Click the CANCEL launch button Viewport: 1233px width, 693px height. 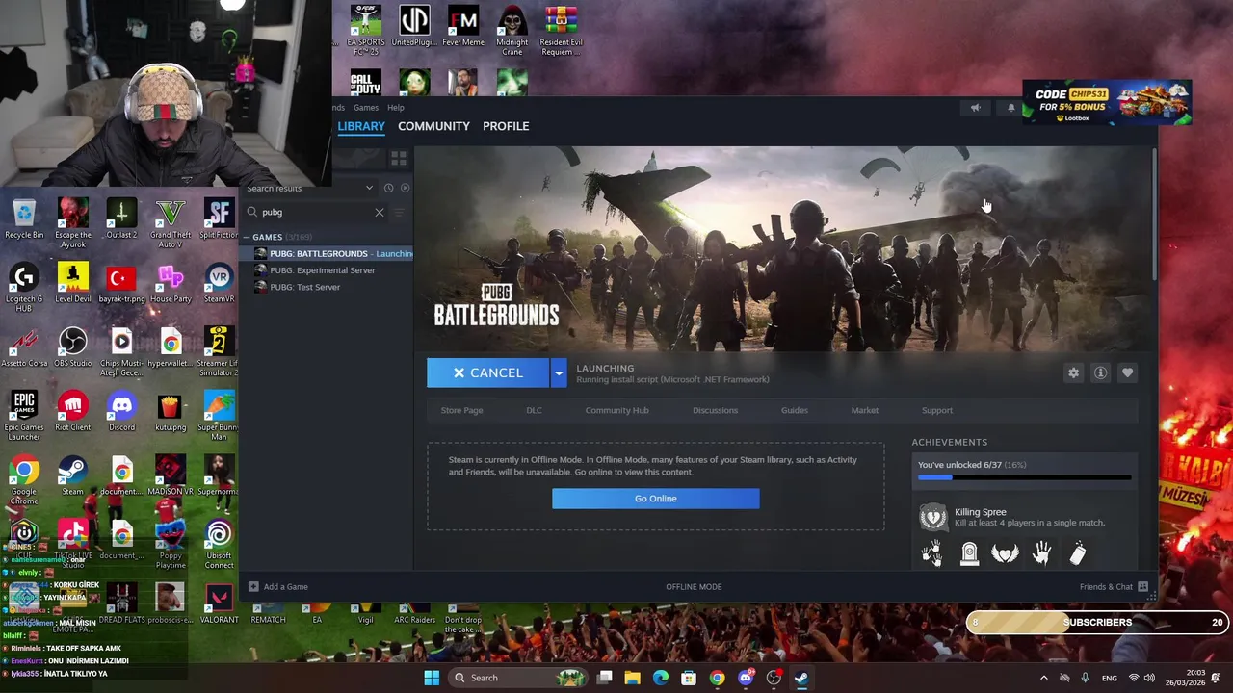pos(488,372)
